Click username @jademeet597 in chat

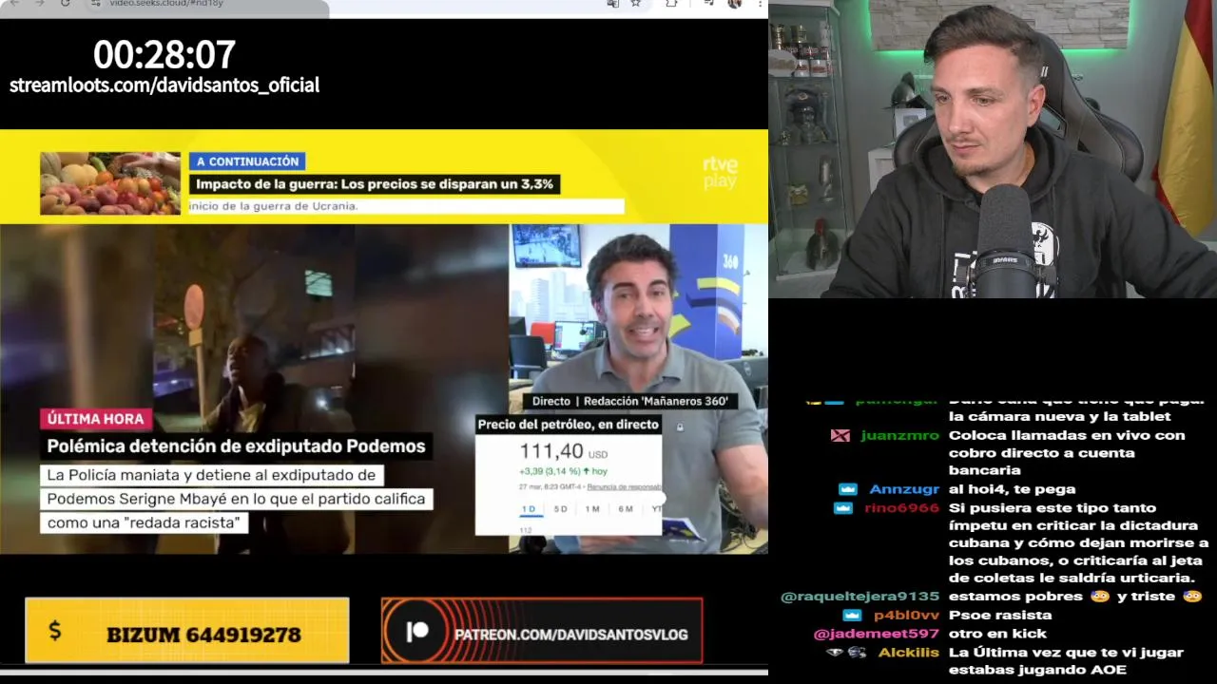click(877, 634)
